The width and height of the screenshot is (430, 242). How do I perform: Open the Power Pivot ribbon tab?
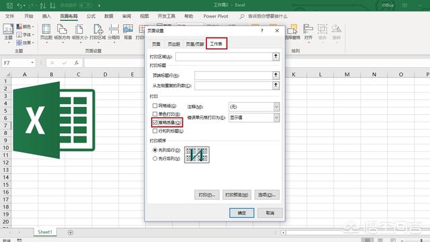(216, 16)
